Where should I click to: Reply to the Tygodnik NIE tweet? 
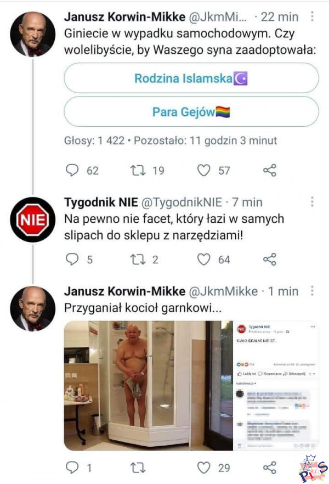coord(72,259)
